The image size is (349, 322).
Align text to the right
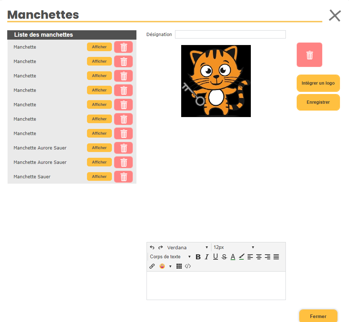267,257
